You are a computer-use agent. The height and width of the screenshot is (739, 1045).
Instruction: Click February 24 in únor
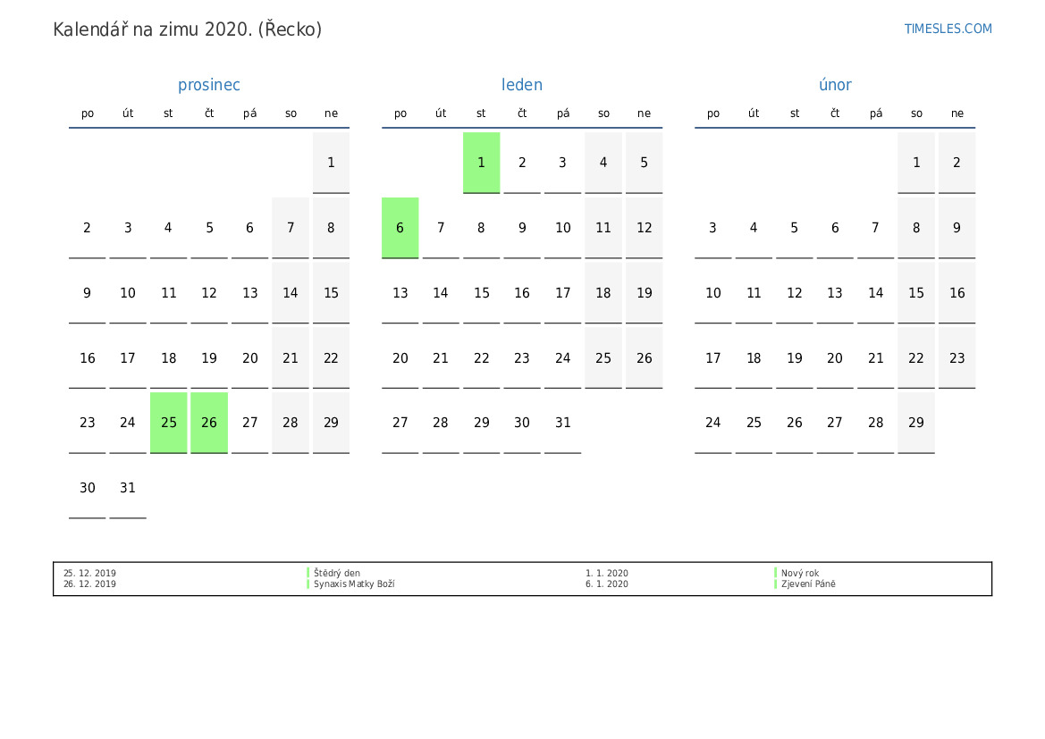pos(713,423)
